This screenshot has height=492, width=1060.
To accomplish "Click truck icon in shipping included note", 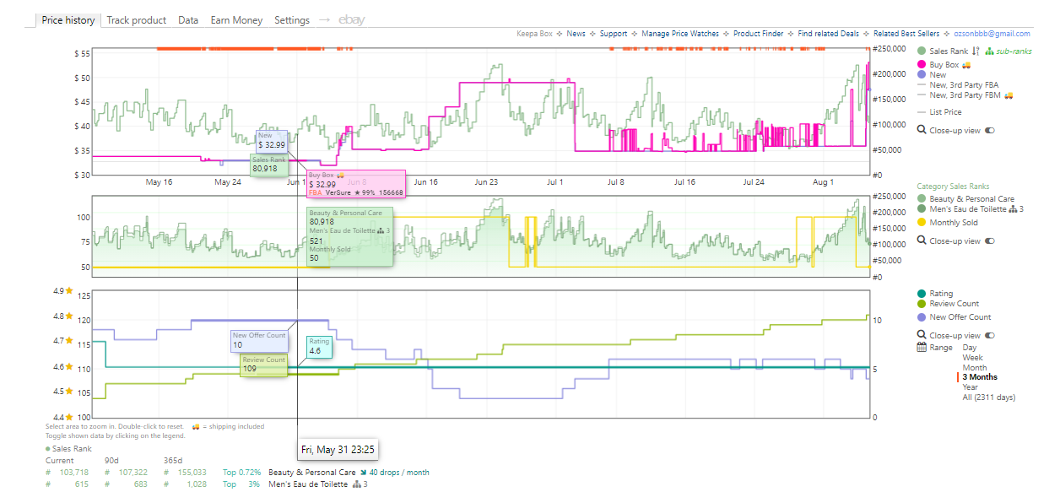I will click(196, 426).
